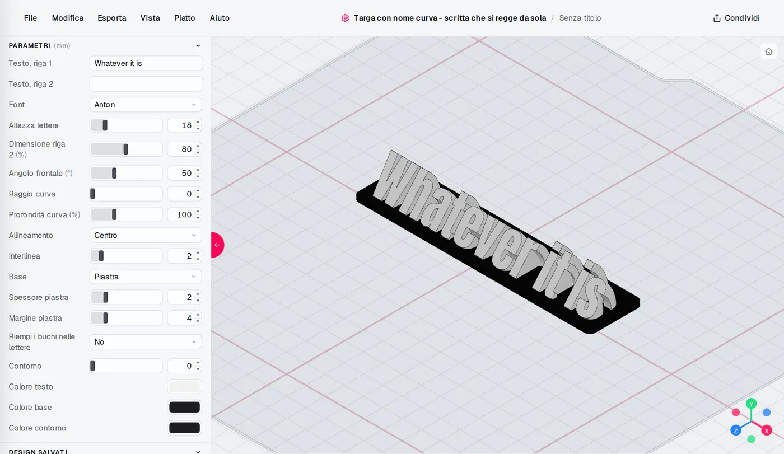Open the Base dropdown set to Piastra
This screenshot has height=454, width=784.
point(146,277)
